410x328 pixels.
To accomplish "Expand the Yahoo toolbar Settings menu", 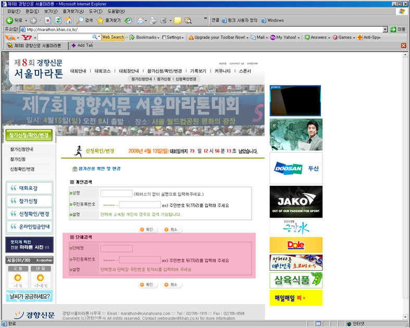I will 173,37.
